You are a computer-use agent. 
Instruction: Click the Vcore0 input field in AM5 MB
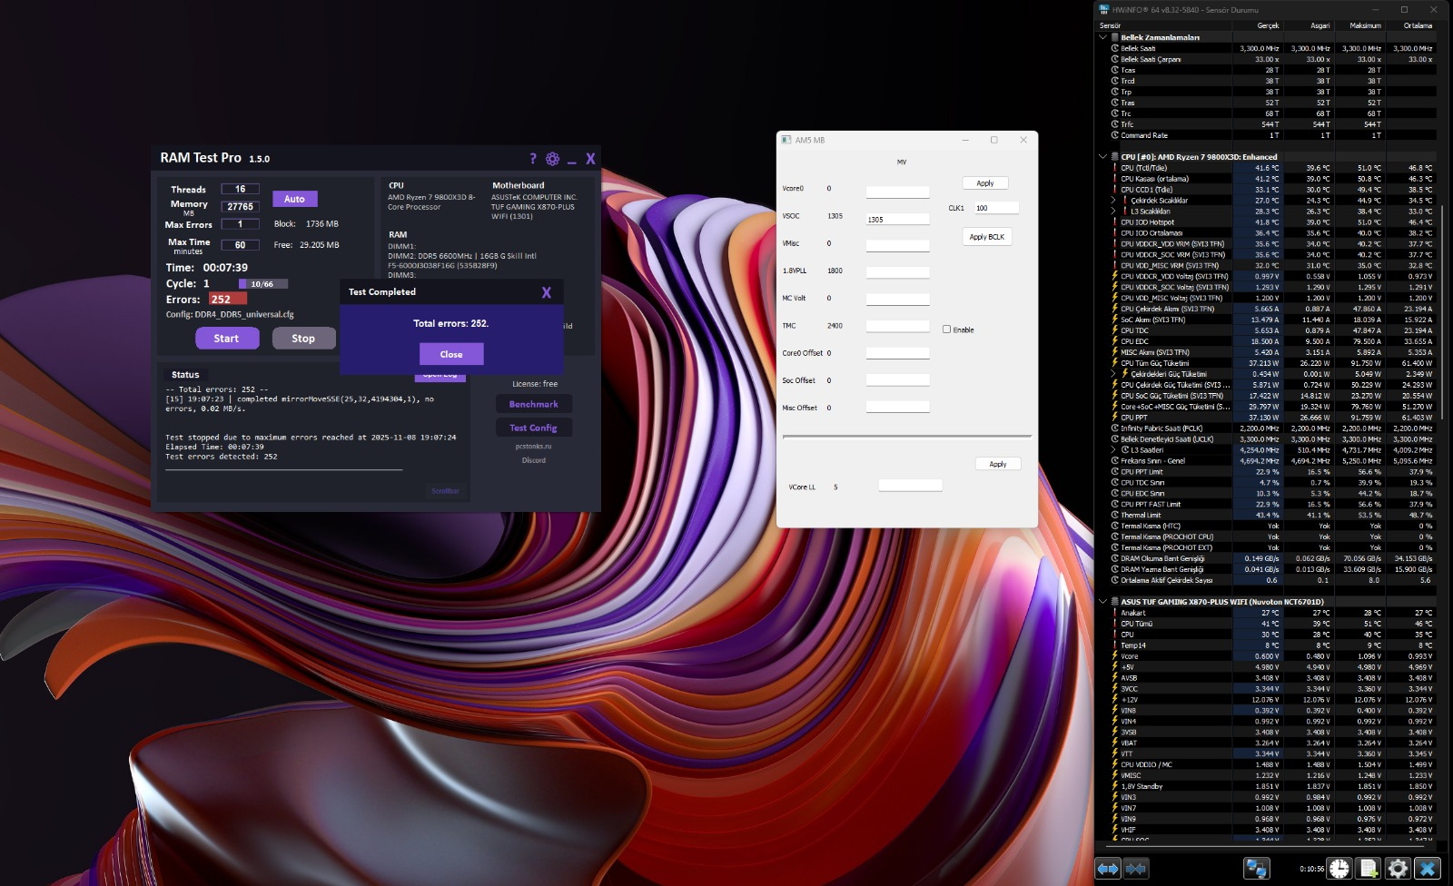[897, 192]
